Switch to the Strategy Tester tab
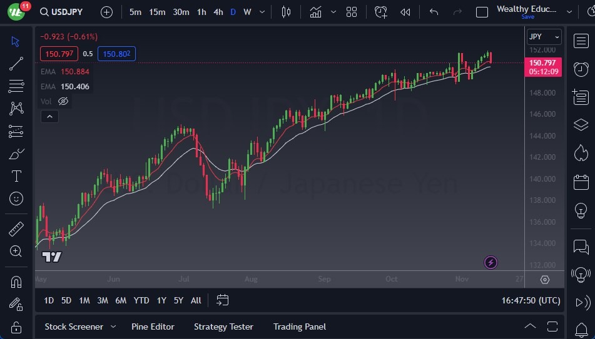Image resolution: width=595 pixels, height=339 pixels. coord(223,327)
